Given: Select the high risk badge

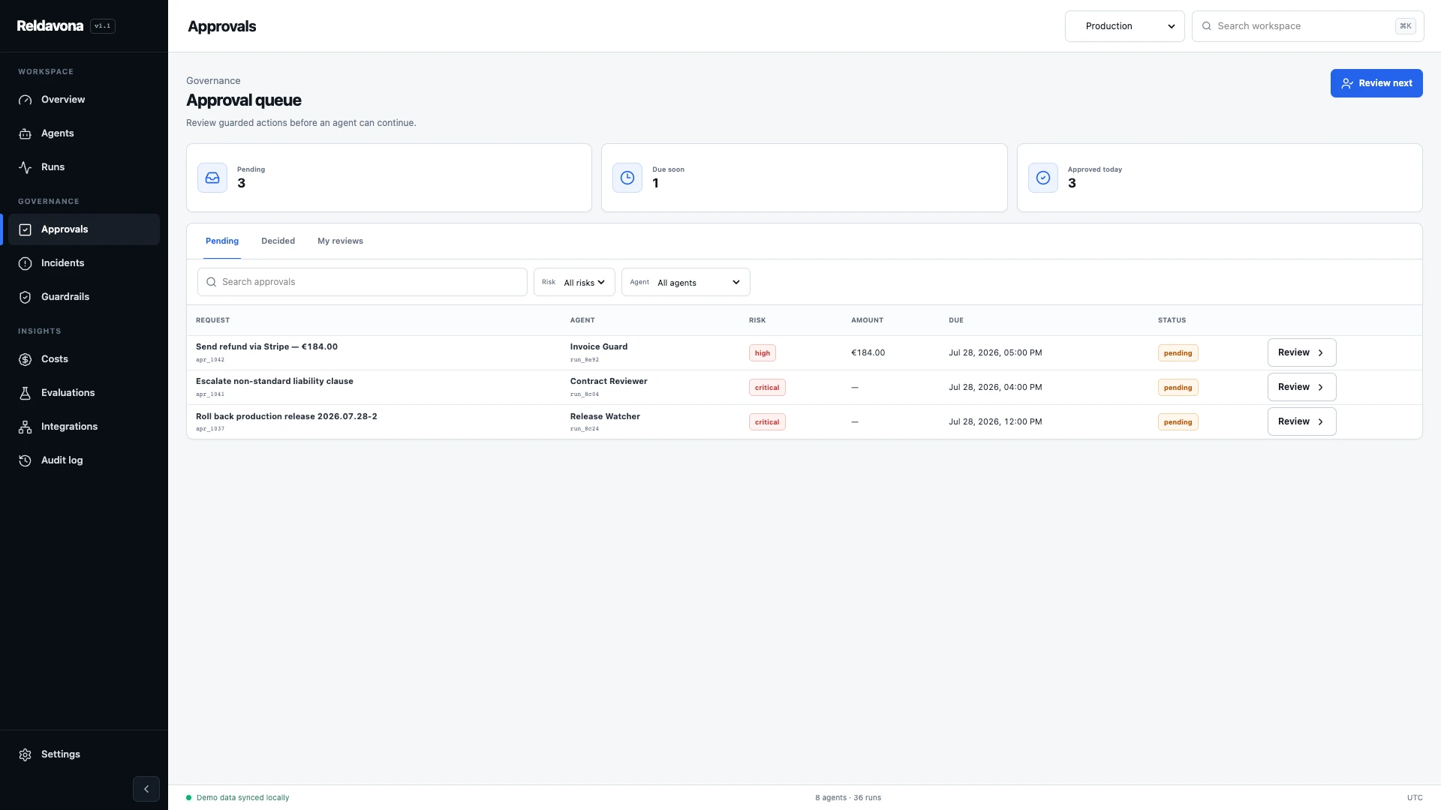Looking at the screenshot, I should click(763, 353).
